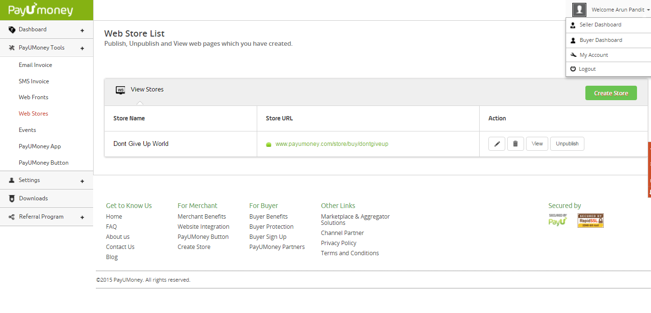This screenshot has height=313, width=651.
Task: Click the Secured by PayU badge
Action: point(558,220)
